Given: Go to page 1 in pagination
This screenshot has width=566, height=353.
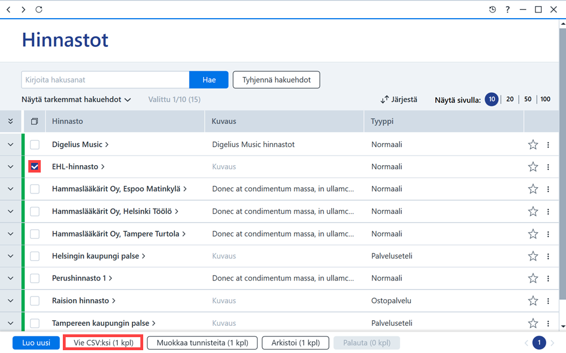Looking at the screenshot, I should point(539,342).
